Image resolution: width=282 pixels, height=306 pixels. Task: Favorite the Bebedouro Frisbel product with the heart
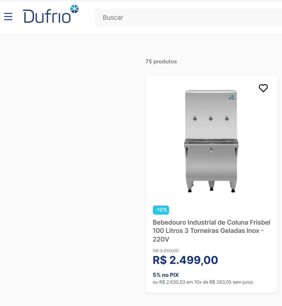point(263,88)
